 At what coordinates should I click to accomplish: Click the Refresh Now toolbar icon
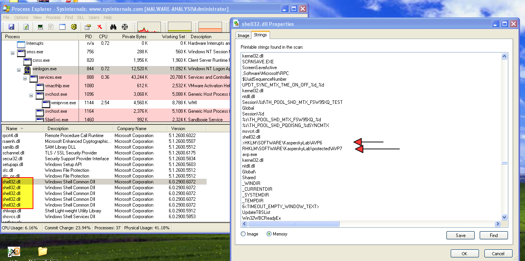(x=26, y=27)
